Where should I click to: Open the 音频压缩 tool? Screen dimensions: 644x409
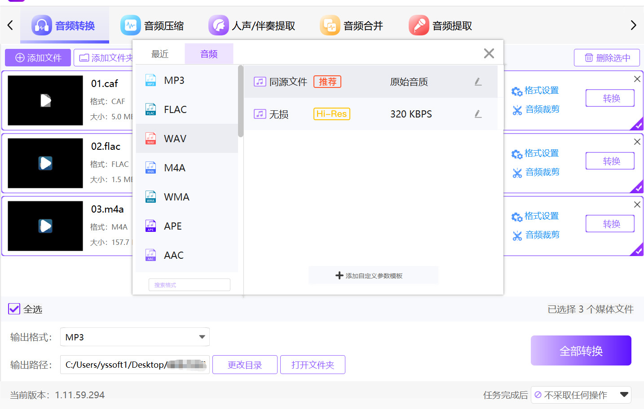tap(152, 26)
